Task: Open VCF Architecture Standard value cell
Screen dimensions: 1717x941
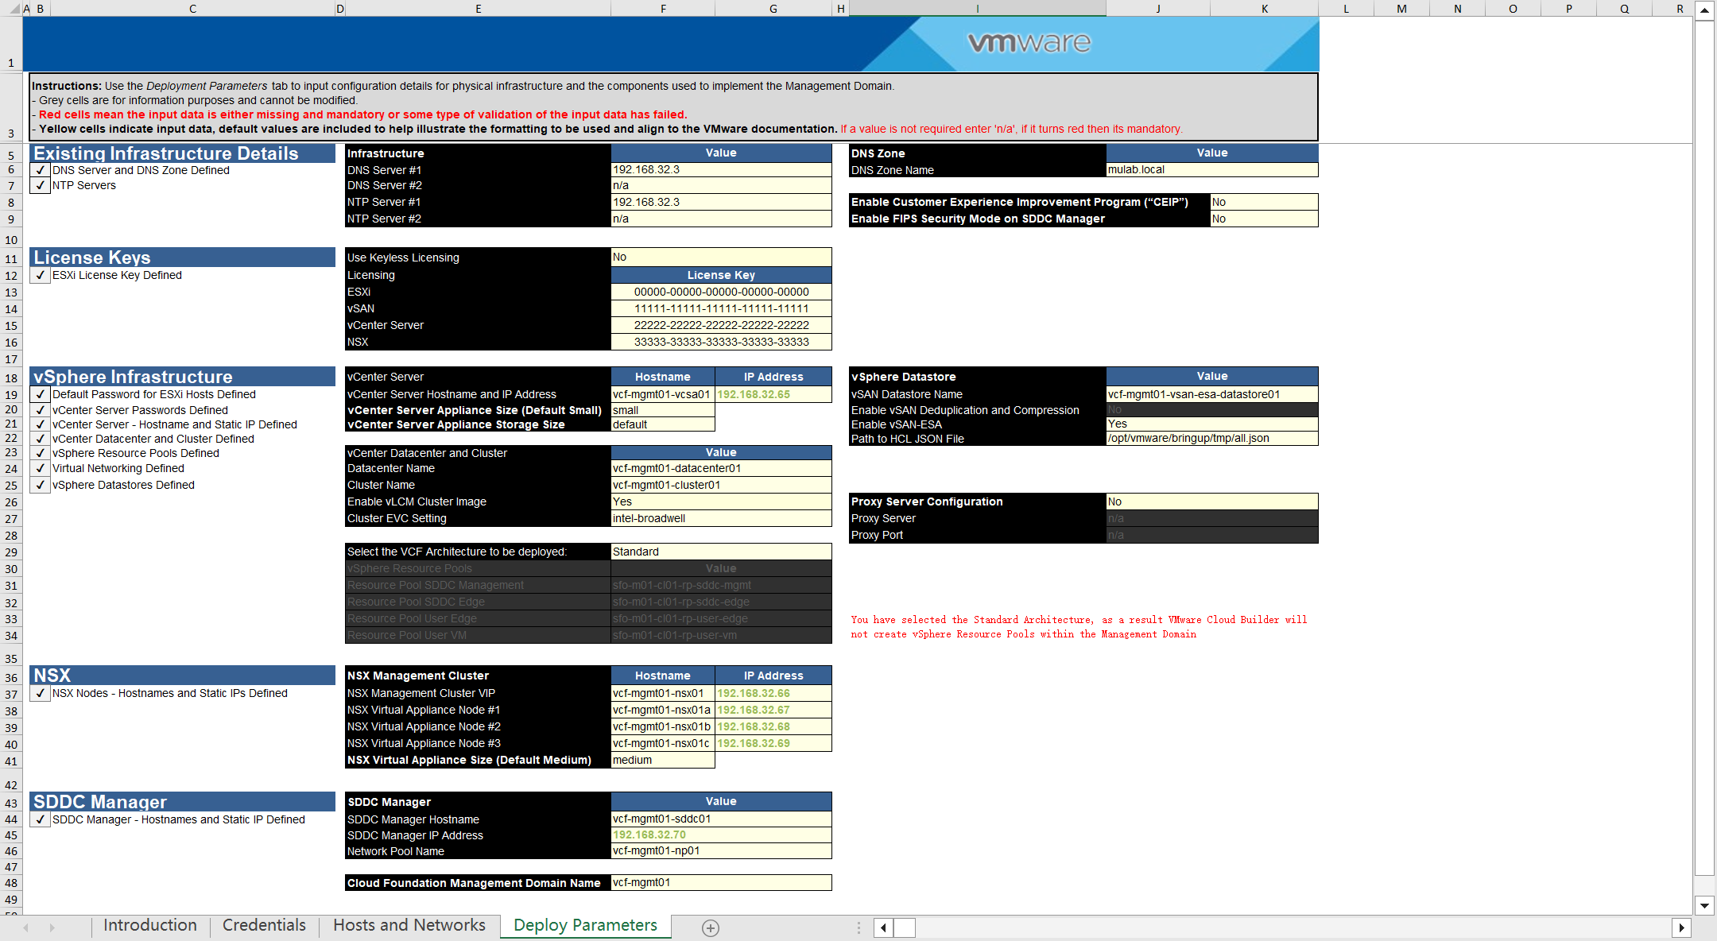Action: coord(721,552)
